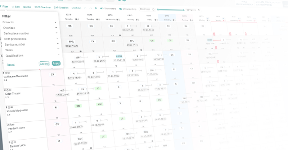Click the error count icon beside Tuesday
288x150 pixels.
(98, 19)
